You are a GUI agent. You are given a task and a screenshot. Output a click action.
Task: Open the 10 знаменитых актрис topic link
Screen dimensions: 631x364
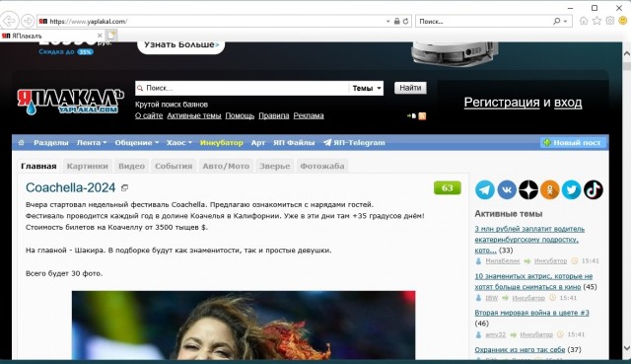[x=533, y=281]
